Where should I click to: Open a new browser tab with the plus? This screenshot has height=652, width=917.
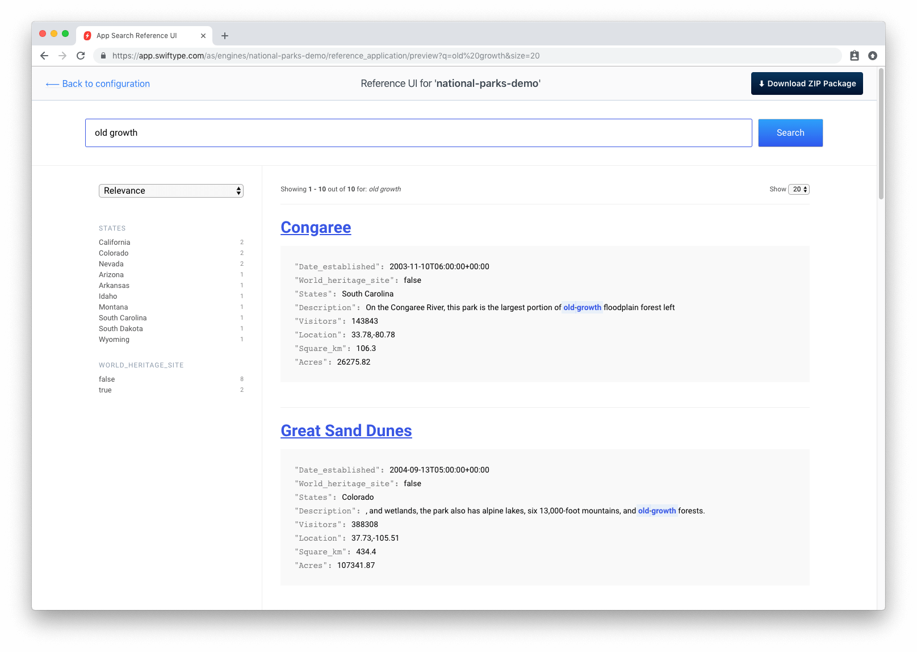coord(225,35)
